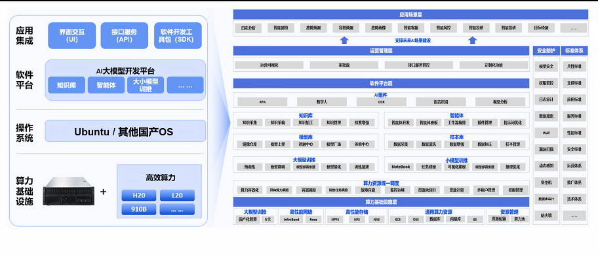Select the 智能客服 scenario box
Image resolution: width=598 pixels, height=255 pixels.
[411, 27]
